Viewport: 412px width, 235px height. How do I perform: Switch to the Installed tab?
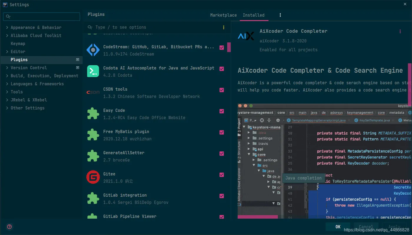tap(254, 15)
